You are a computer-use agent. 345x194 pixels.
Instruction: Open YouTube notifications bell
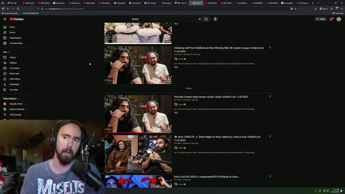pos(331,19)
